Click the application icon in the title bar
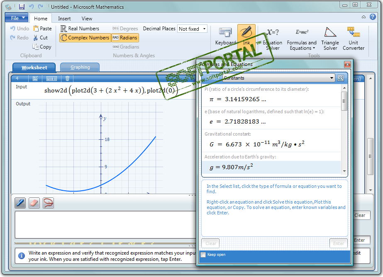 (8, 7)
